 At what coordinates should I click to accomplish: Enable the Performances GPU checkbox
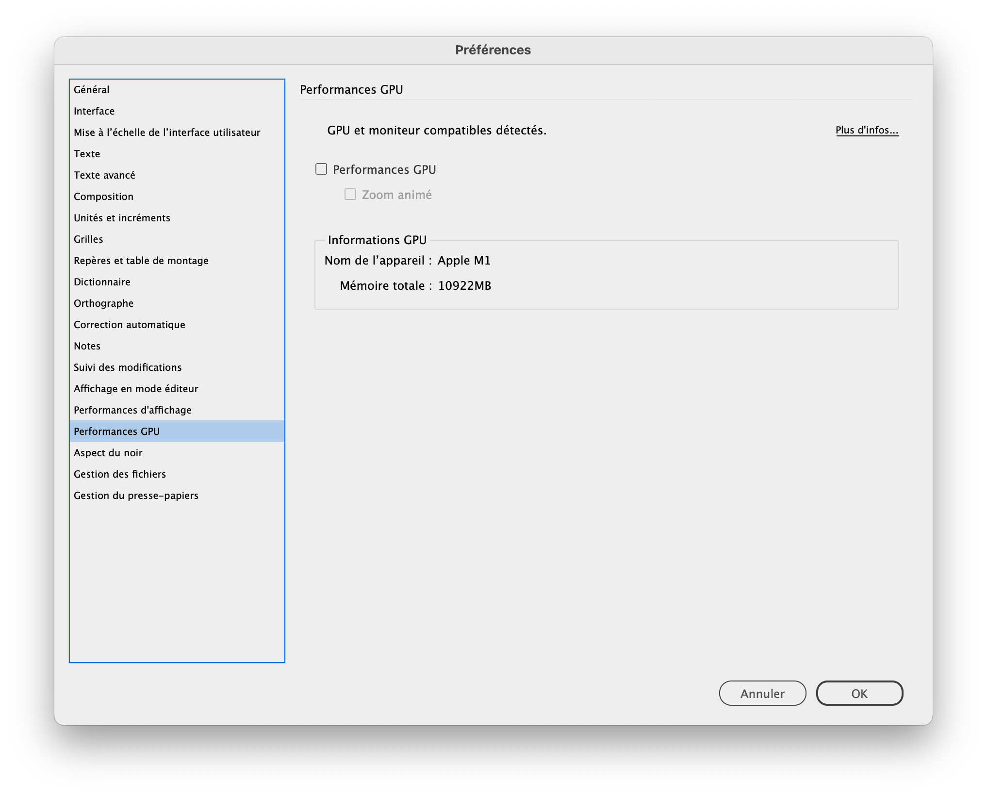pos(321,169)
